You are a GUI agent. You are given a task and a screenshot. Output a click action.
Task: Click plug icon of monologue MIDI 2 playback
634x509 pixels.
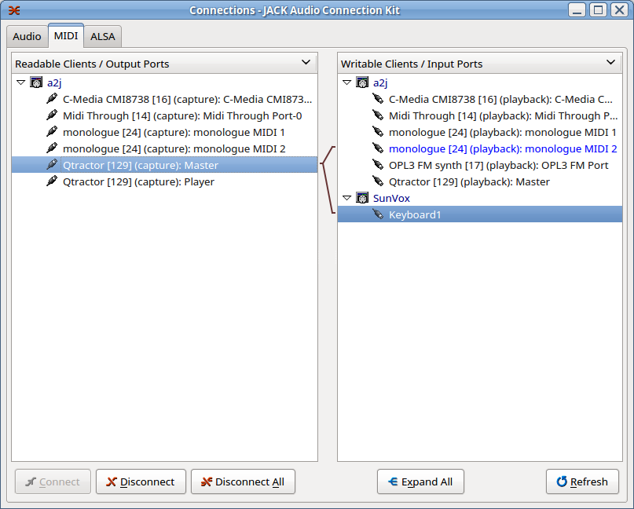(x=378, y=148)
